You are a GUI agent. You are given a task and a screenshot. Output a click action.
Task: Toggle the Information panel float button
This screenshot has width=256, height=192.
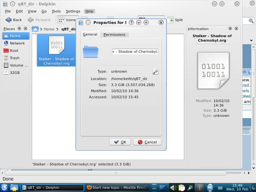[213, 29]
